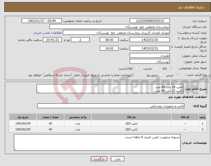Click the کد کالا column header
The image size is (211, 166).
click(185, 117)
